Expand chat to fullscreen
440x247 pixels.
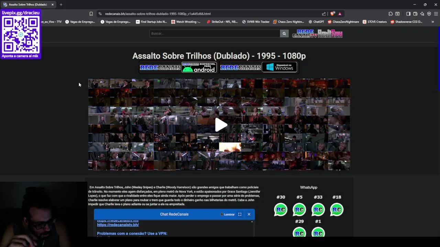(x=240, y=214)
